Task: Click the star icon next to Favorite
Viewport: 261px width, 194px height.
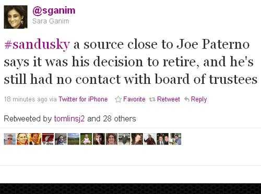Action: [118, 99]
